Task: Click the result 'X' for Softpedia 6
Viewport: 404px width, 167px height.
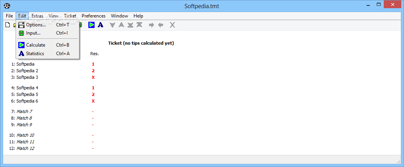Action: click(93, 101)
